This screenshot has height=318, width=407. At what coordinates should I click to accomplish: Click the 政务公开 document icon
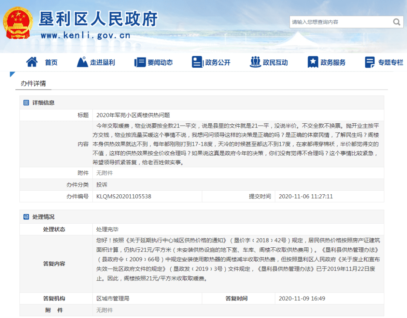(197, 62)
